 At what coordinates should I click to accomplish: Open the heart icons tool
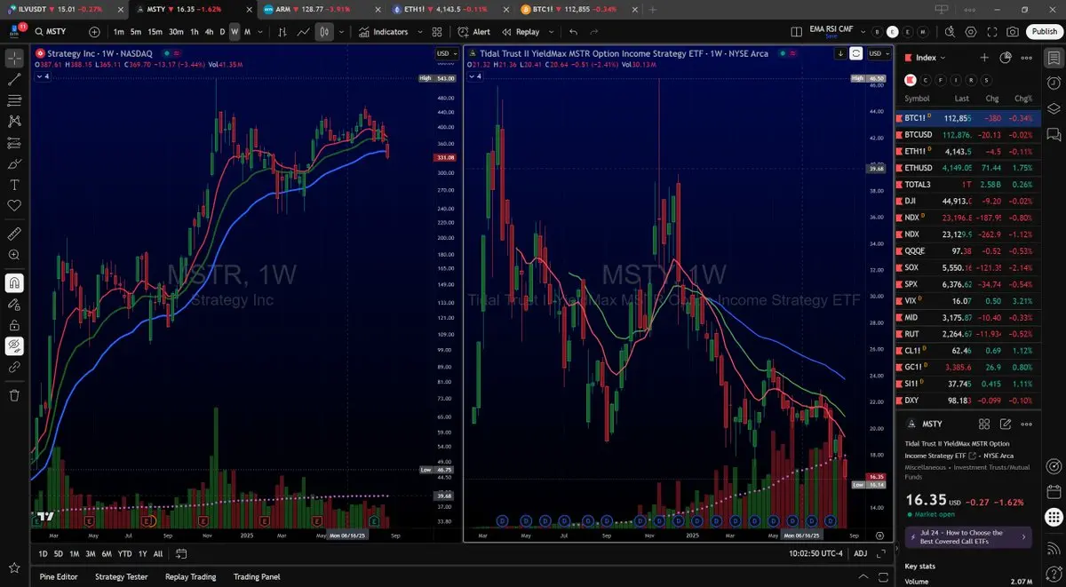14,205
